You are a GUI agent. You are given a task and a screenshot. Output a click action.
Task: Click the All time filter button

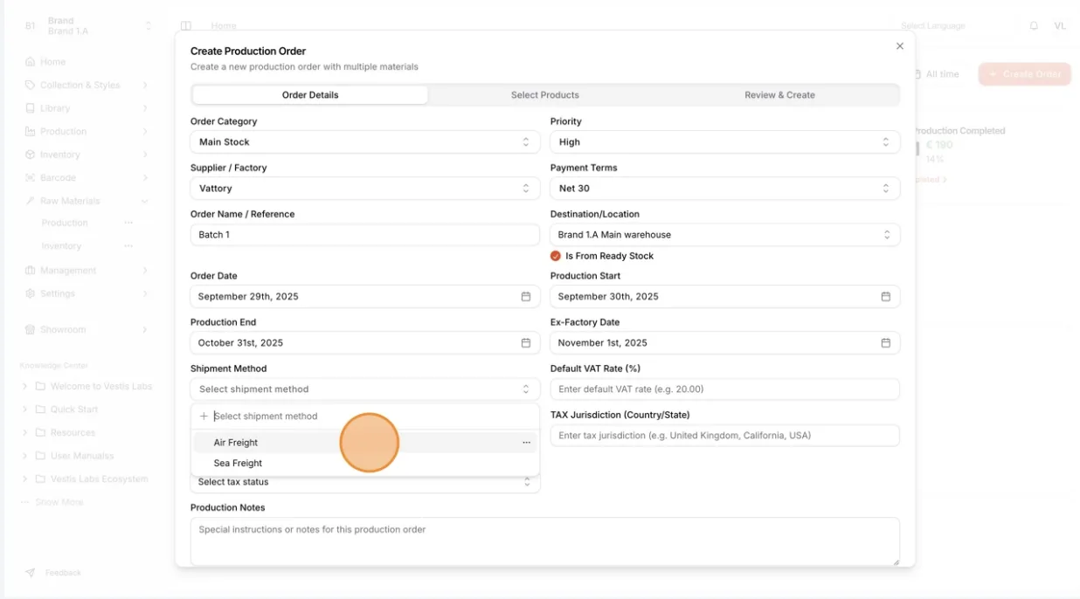click(936, 74)
